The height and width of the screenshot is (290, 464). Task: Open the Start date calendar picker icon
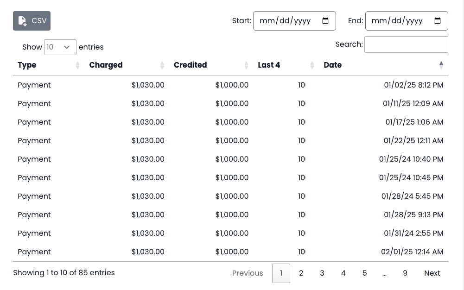click(x=325, y=21)
